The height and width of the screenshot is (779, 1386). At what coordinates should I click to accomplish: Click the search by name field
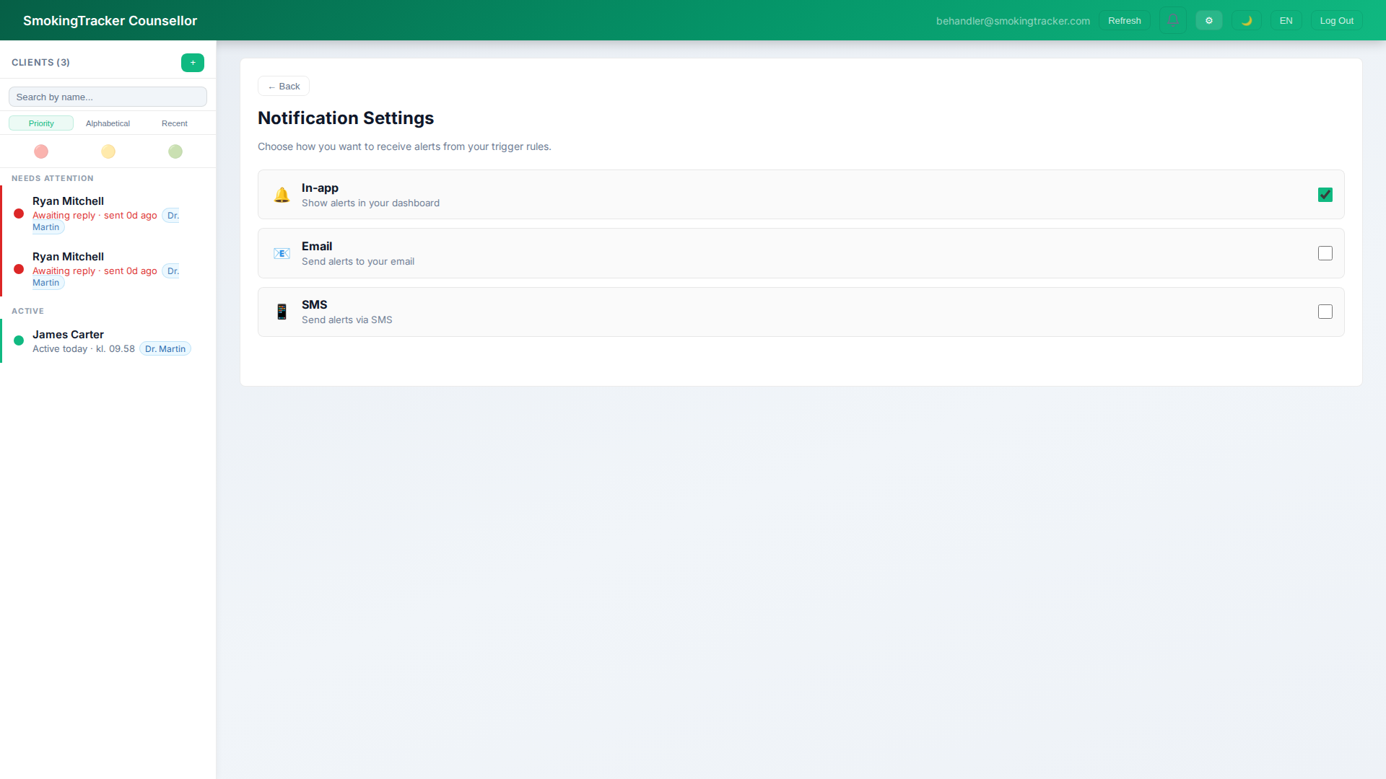pos(107,96)
